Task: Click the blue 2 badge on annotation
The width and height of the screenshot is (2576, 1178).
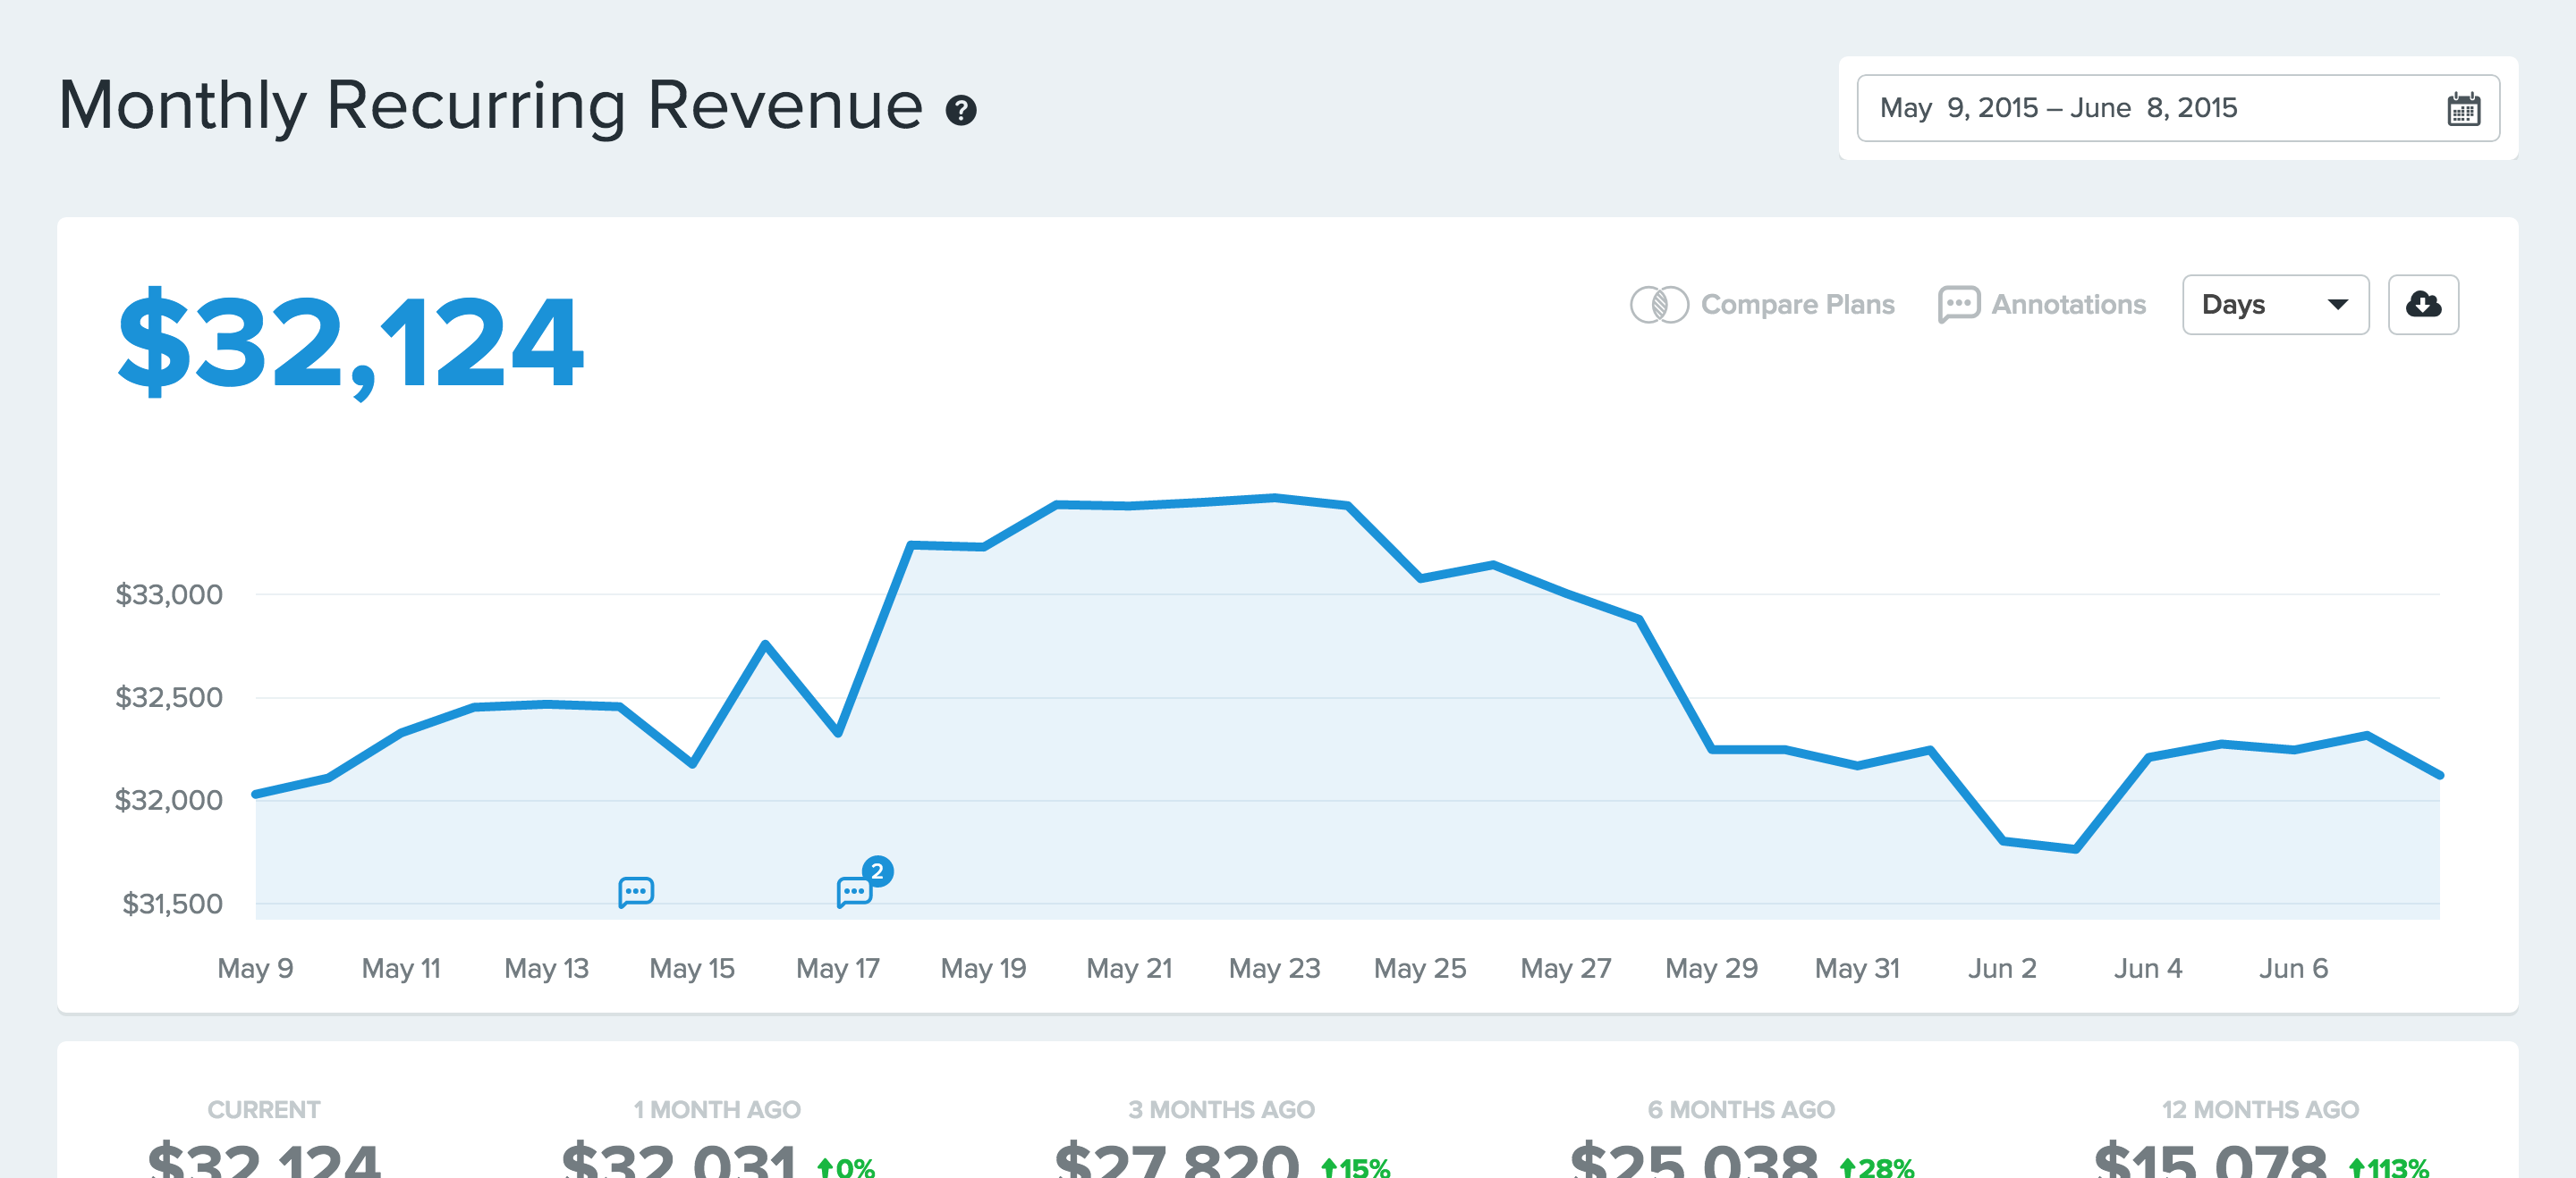Action: [877, 871]
